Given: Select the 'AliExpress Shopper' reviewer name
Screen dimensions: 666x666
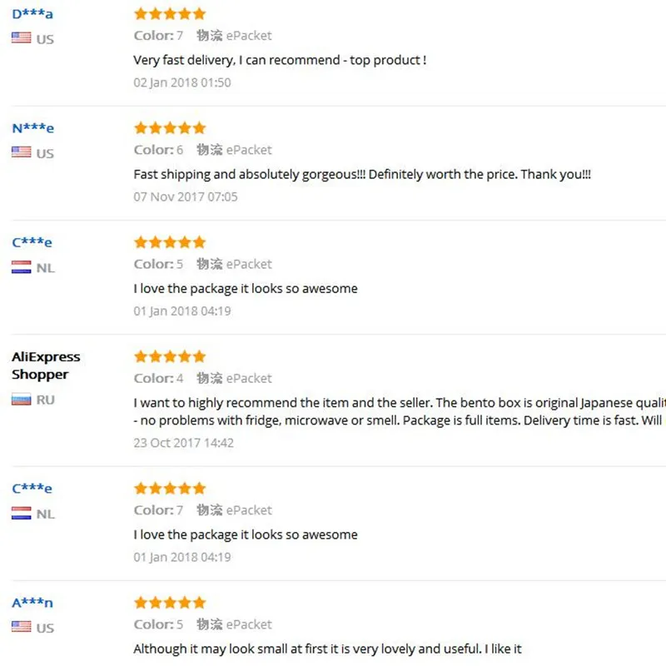Looking at the screenshot, I should click(46, 365).
